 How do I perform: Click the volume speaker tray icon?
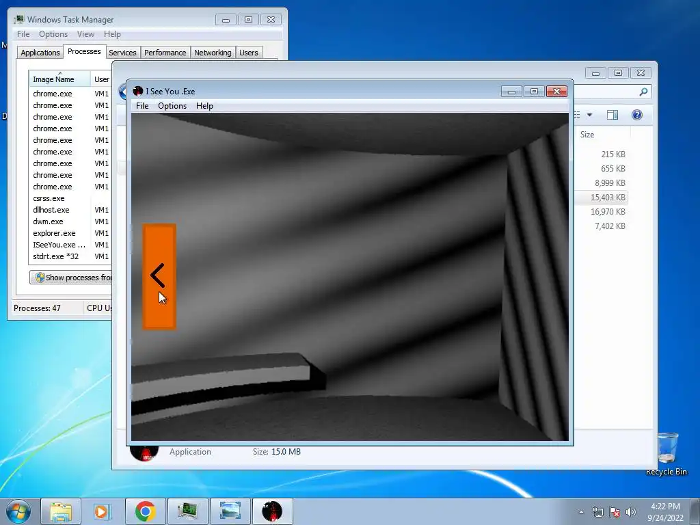[630, 512]
